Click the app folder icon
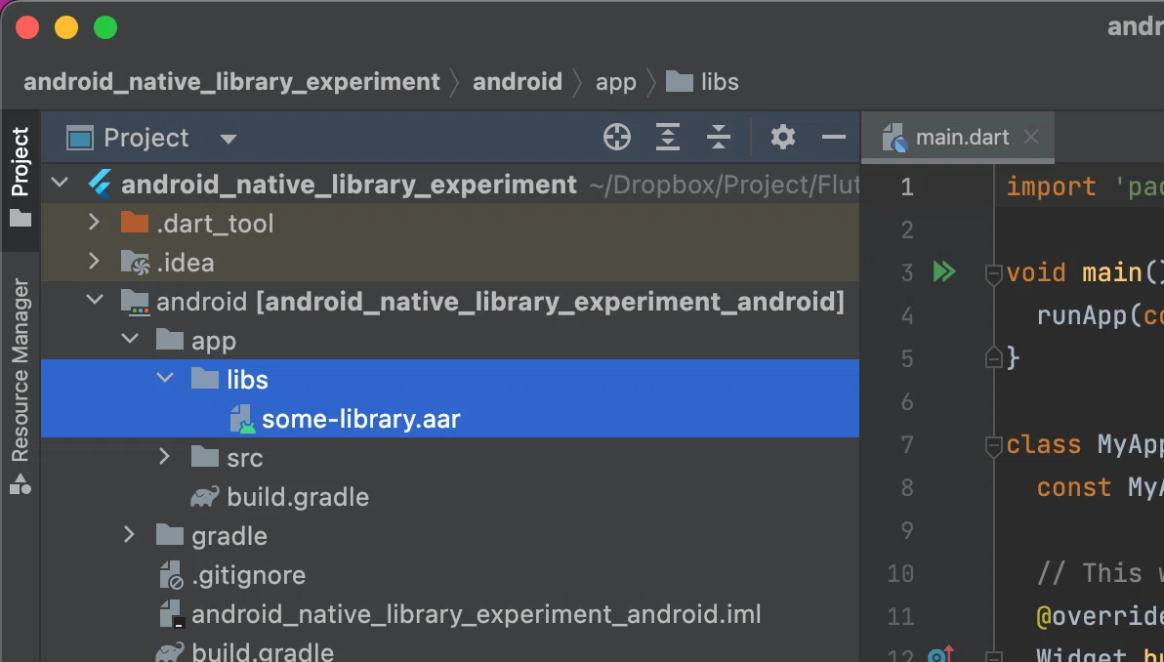This screenshot has height=662, width=1164. click(169, 340)
